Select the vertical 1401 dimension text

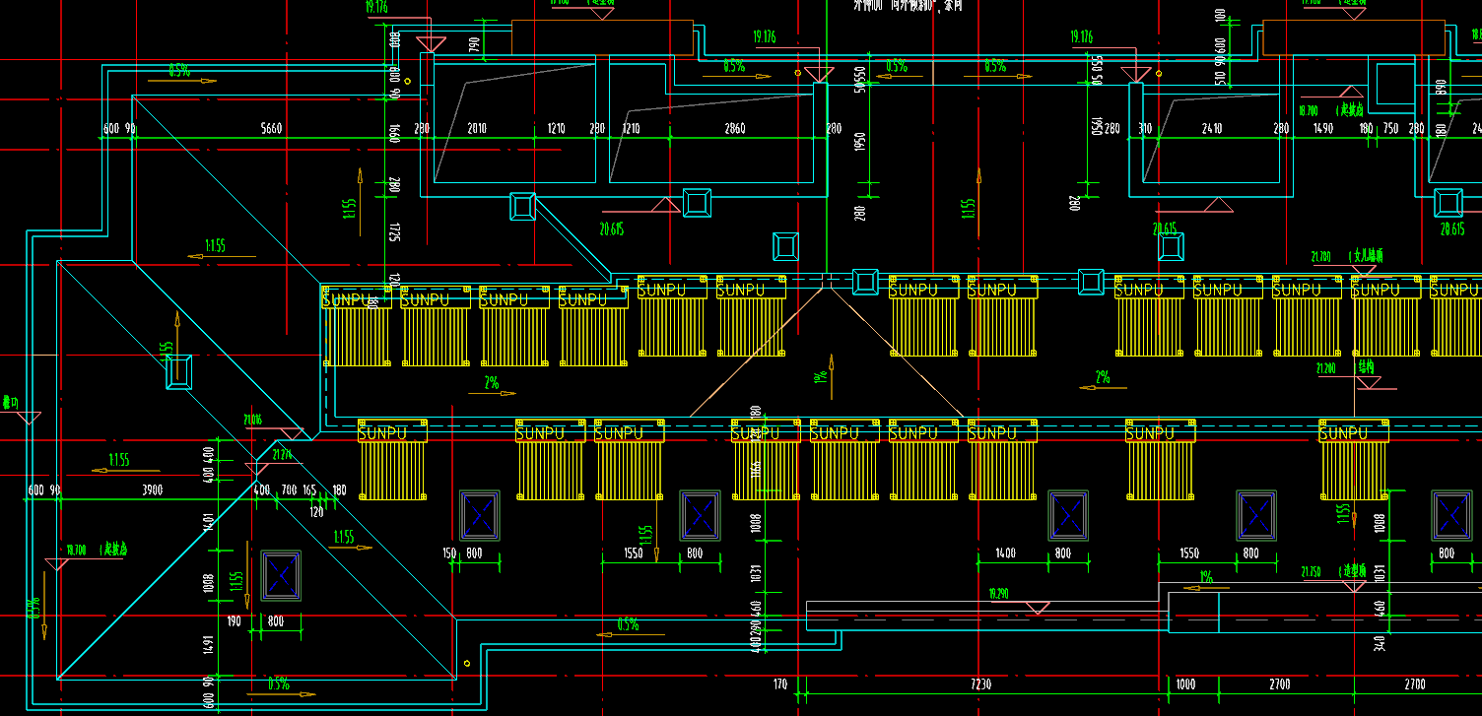[x=208, y=522]
